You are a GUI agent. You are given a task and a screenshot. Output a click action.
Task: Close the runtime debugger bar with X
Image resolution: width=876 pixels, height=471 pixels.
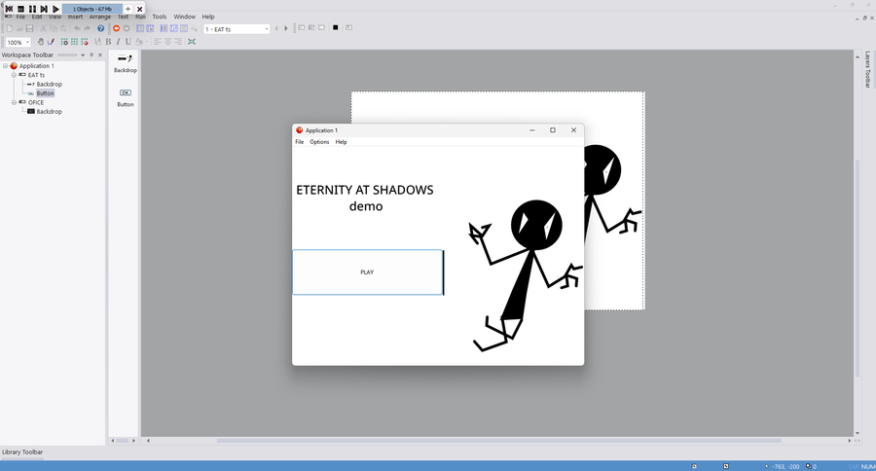139,9
